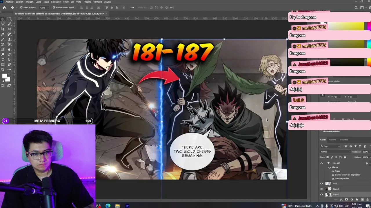
Task: Add a layer mask
Action: (346, 199)
